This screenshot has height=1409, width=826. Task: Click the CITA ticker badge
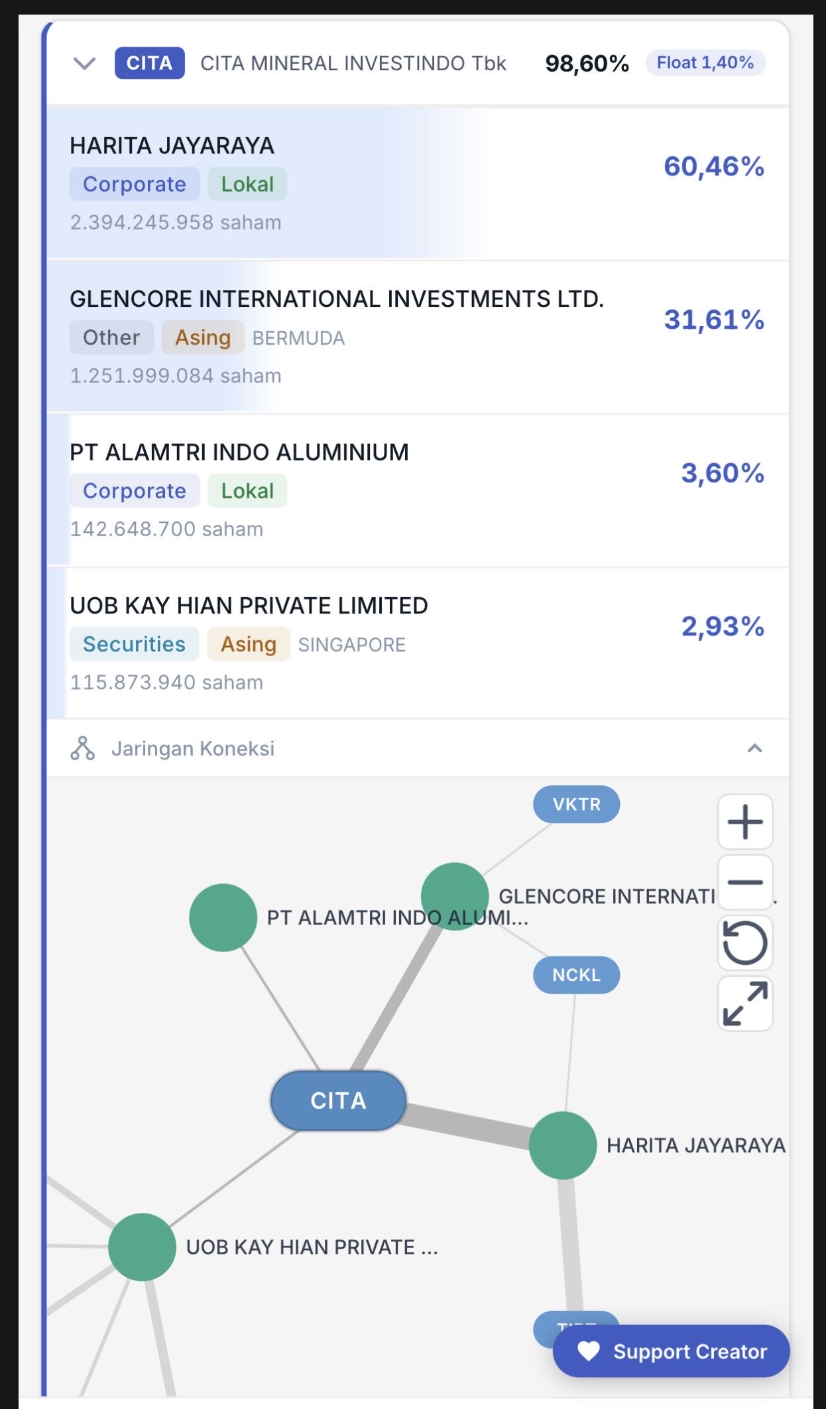click(x=149, y=64)
